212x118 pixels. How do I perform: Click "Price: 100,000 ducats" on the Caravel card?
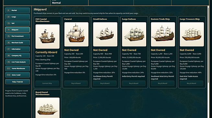[x=73, y=57]
